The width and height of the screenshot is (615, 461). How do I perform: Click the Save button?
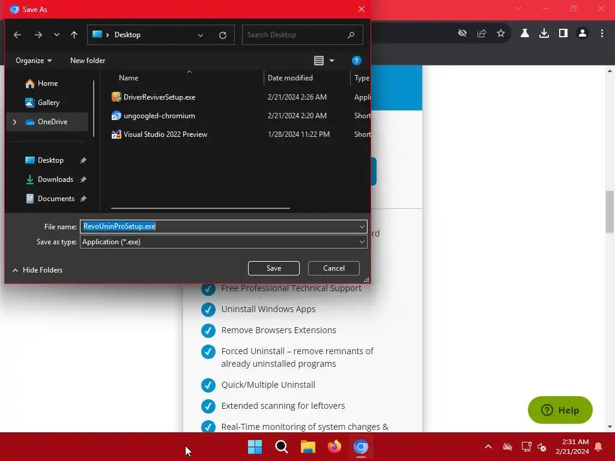pos(274,268)
